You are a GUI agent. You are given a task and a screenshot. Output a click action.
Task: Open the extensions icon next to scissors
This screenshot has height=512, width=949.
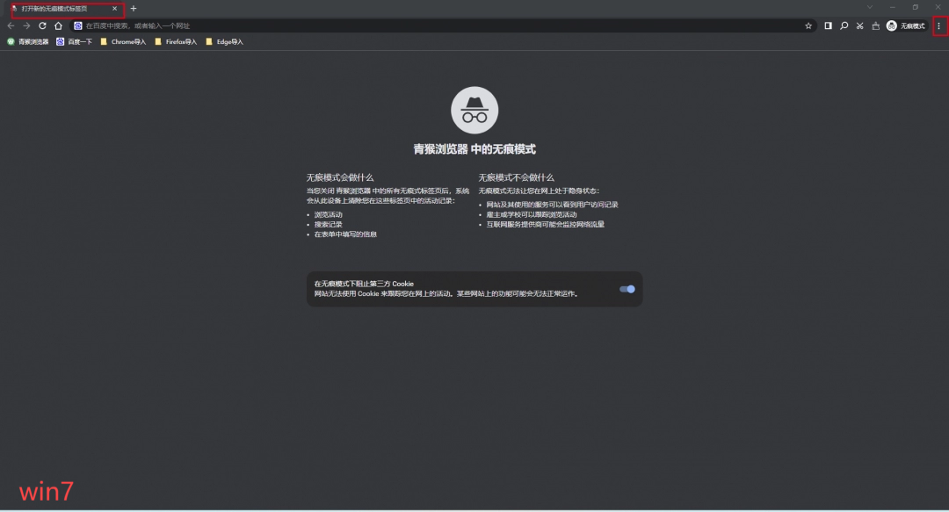875,26
